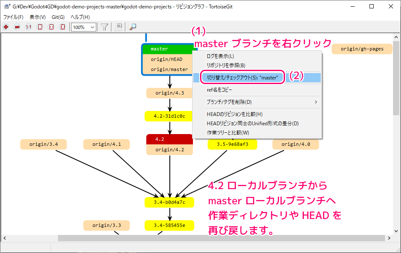Open the 100% zoom level dropdown

point(84,27)
